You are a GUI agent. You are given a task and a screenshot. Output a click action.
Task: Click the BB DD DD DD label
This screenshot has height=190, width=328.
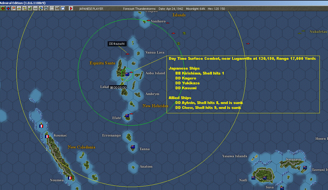118,88
